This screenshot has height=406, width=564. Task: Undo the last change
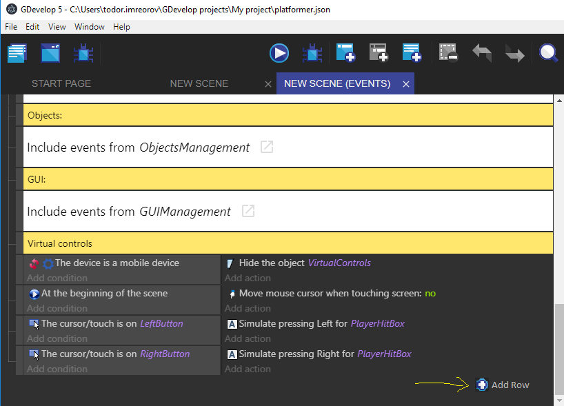tap(483, 52)
